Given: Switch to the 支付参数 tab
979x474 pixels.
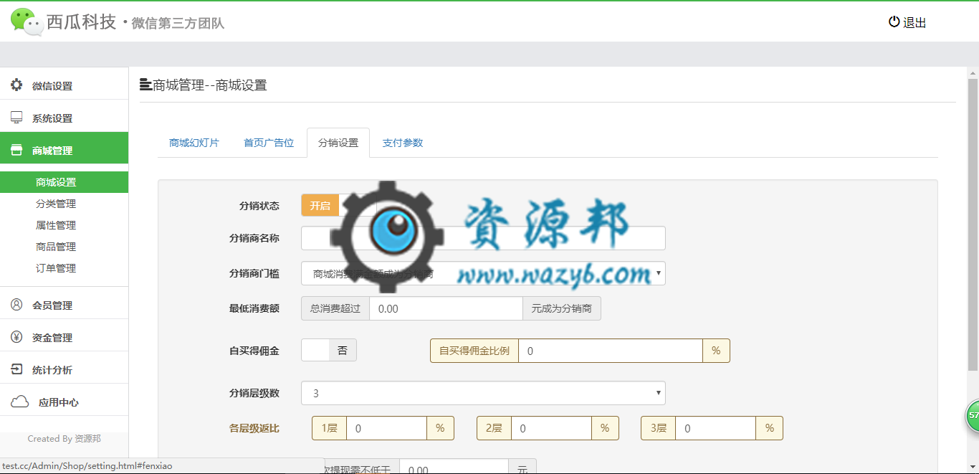Looking at the screenshot, I should [403, 143].
